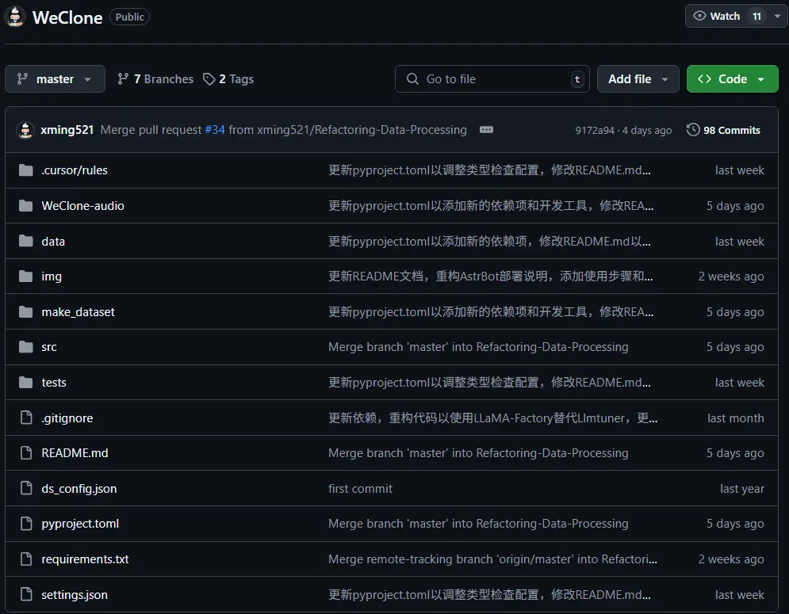Screen dimensions: 789x614
Task: Click the xming521 committer avatar
Action: coord(25,130)
